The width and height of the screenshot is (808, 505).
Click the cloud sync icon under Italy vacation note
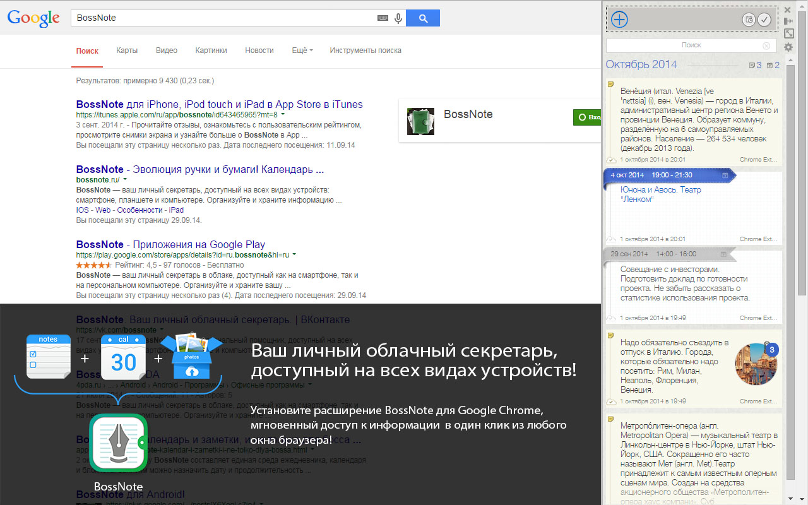coord(611,401)
